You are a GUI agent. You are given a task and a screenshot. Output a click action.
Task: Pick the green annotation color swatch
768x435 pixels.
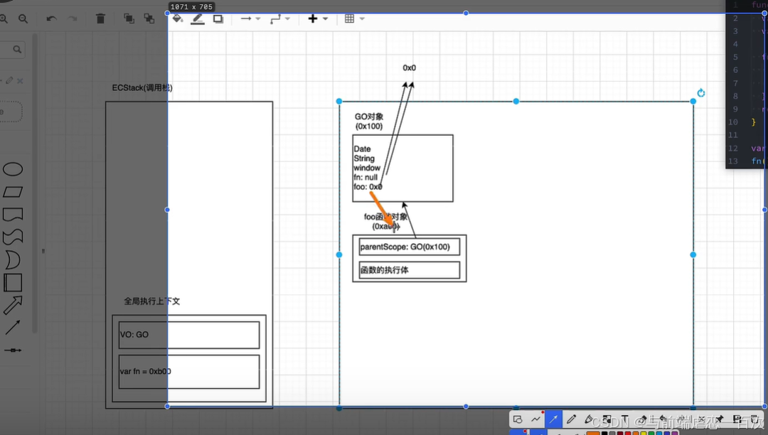[651, 433]
